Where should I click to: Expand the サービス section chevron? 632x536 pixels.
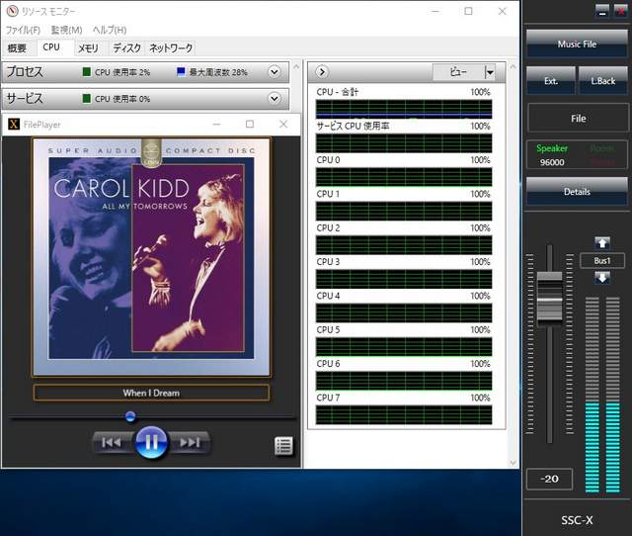point(274,99)
